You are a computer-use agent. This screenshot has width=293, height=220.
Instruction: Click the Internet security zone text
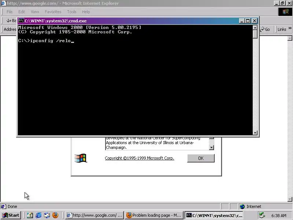click(x=254, y=206)
